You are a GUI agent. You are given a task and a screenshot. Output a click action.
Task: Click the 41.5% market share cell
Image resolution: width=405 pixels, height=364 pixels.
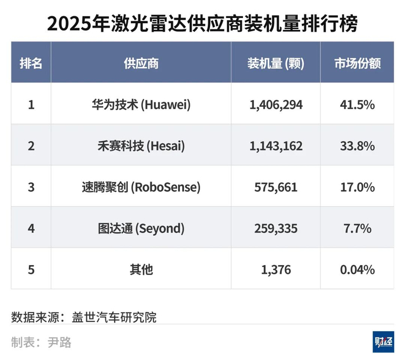point(358,105)
